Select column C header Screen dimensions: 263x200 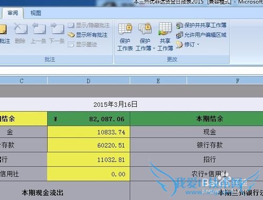(24, 81)
